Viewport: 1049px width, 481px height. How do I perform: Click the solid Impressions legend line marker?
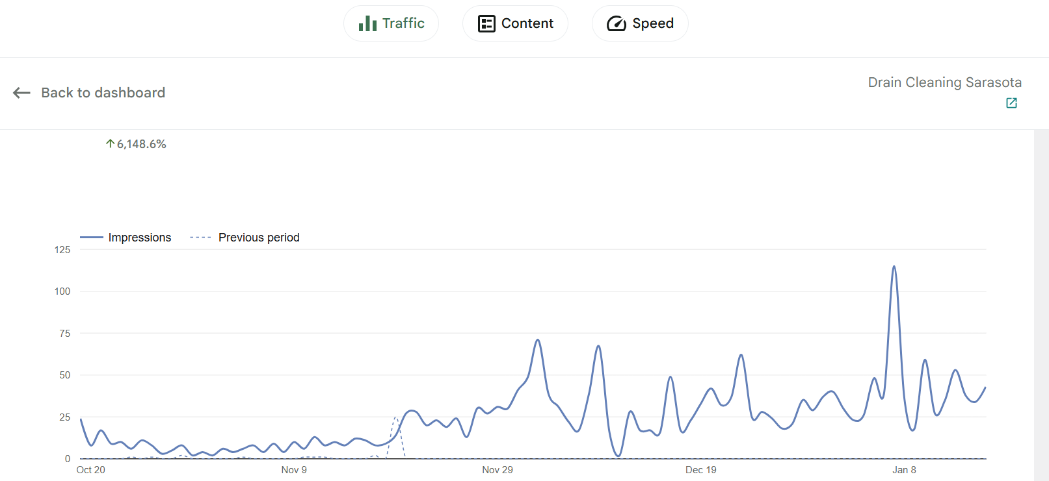[x=91, y=237]
